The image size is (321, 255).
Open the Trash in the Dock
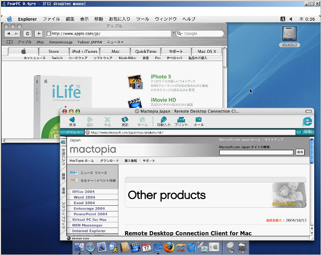(242, 247)
